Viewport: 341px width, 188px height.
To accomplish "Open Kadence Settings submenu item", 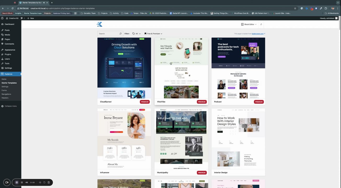I will (x=5, y=86).
